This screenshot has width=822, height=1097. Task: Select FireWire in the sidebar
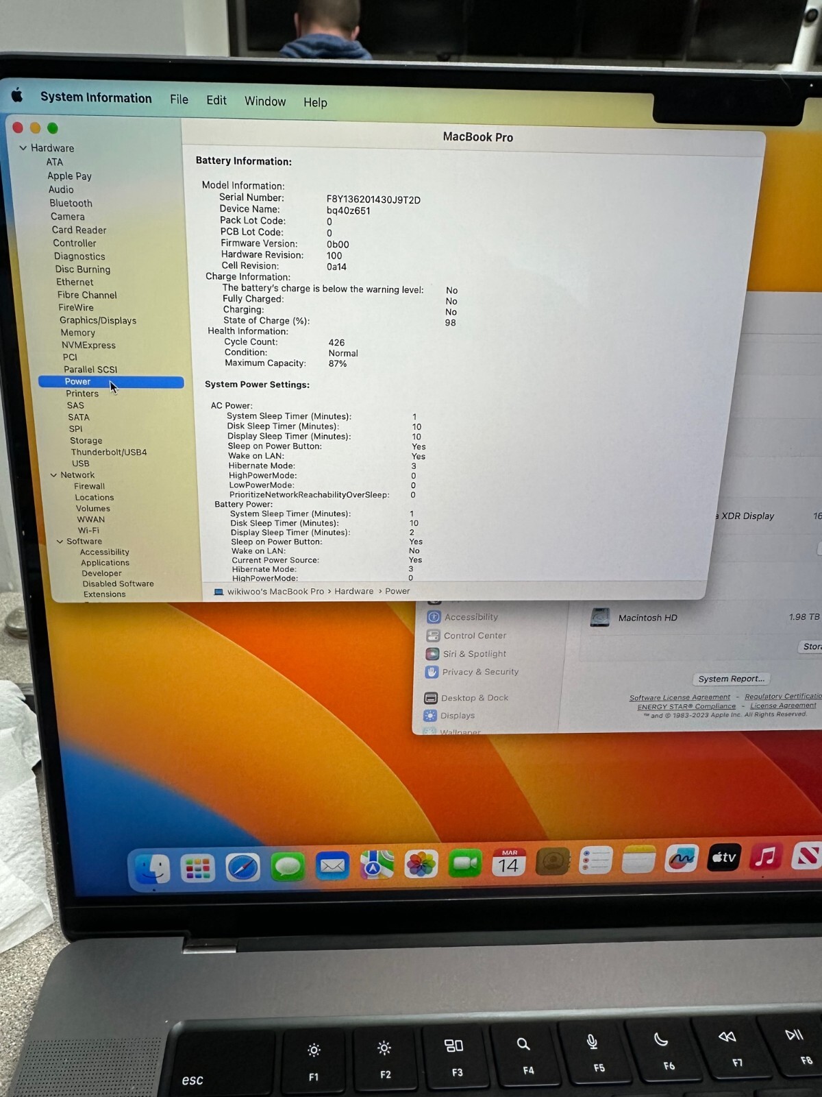tap(76, 307)
